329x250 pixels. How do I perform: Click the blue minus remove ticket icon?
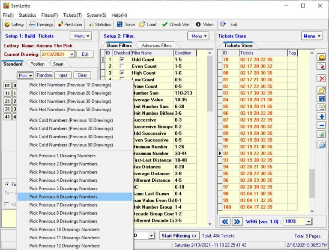pyautogui.click(x=321, y=125)
